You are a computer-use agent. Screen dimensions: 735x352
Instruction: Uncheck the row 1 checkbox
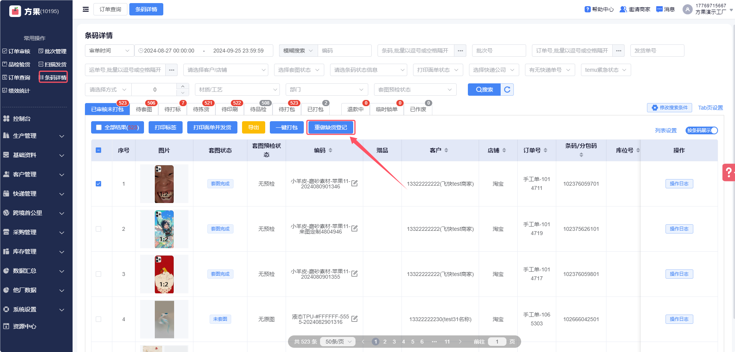tap(98, 184)
